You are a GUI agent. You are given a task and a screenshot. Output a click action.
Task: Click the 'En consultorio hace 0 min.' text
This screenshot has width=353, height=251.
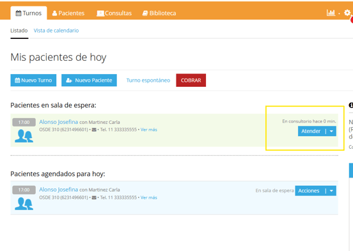[x=309, y=121]
